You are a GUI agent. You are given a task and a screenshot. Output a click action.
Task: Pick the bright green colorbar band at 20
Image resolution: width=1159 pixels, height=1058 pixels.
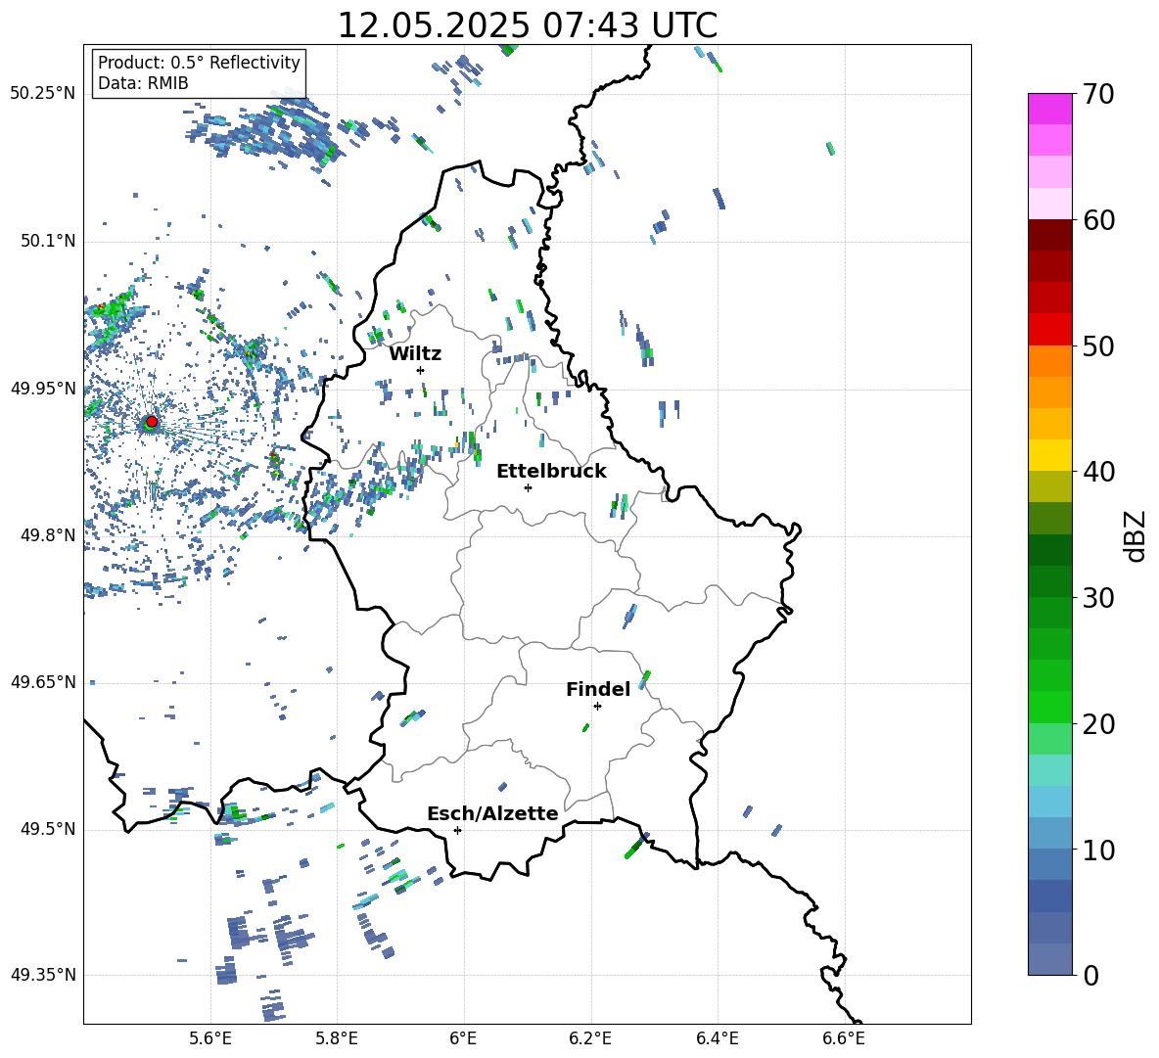pyautogui.click(x=1050, y=707)
